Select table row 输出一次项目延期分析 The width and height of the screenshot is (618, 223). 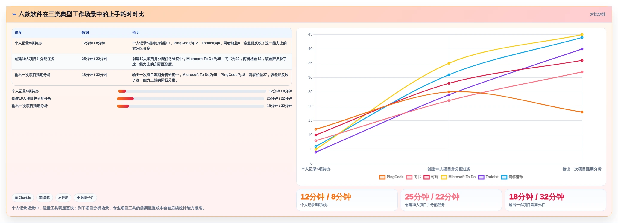pyautogui.click(x=152, y=77)
